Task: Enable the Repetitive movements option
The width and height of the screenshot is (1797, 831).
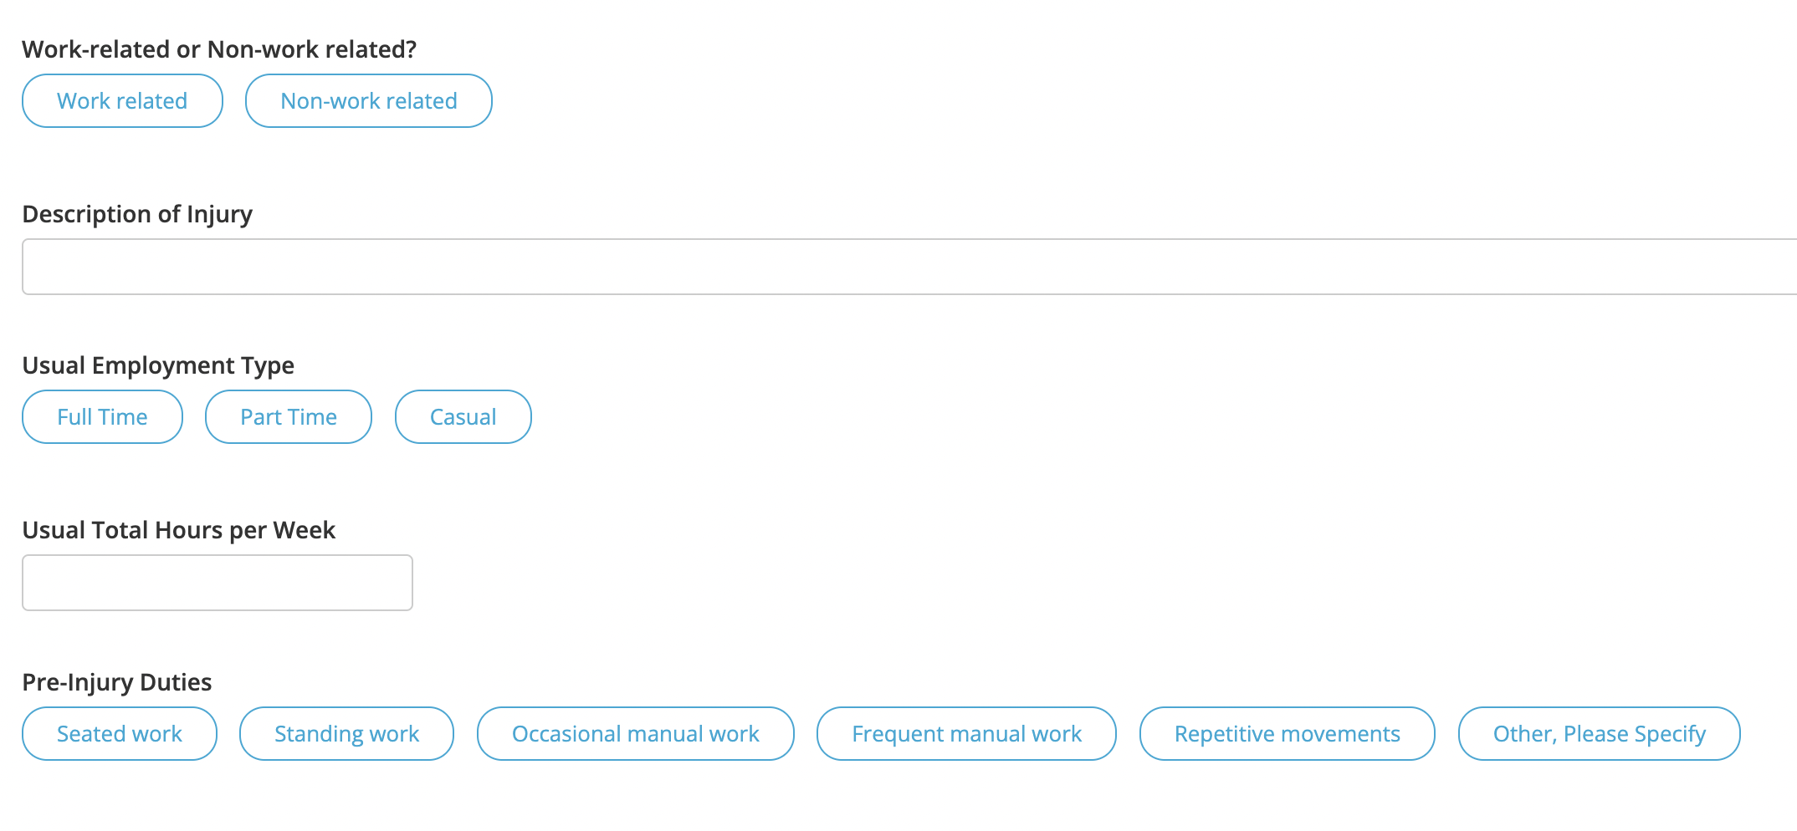Action: tap(1287, 733)
